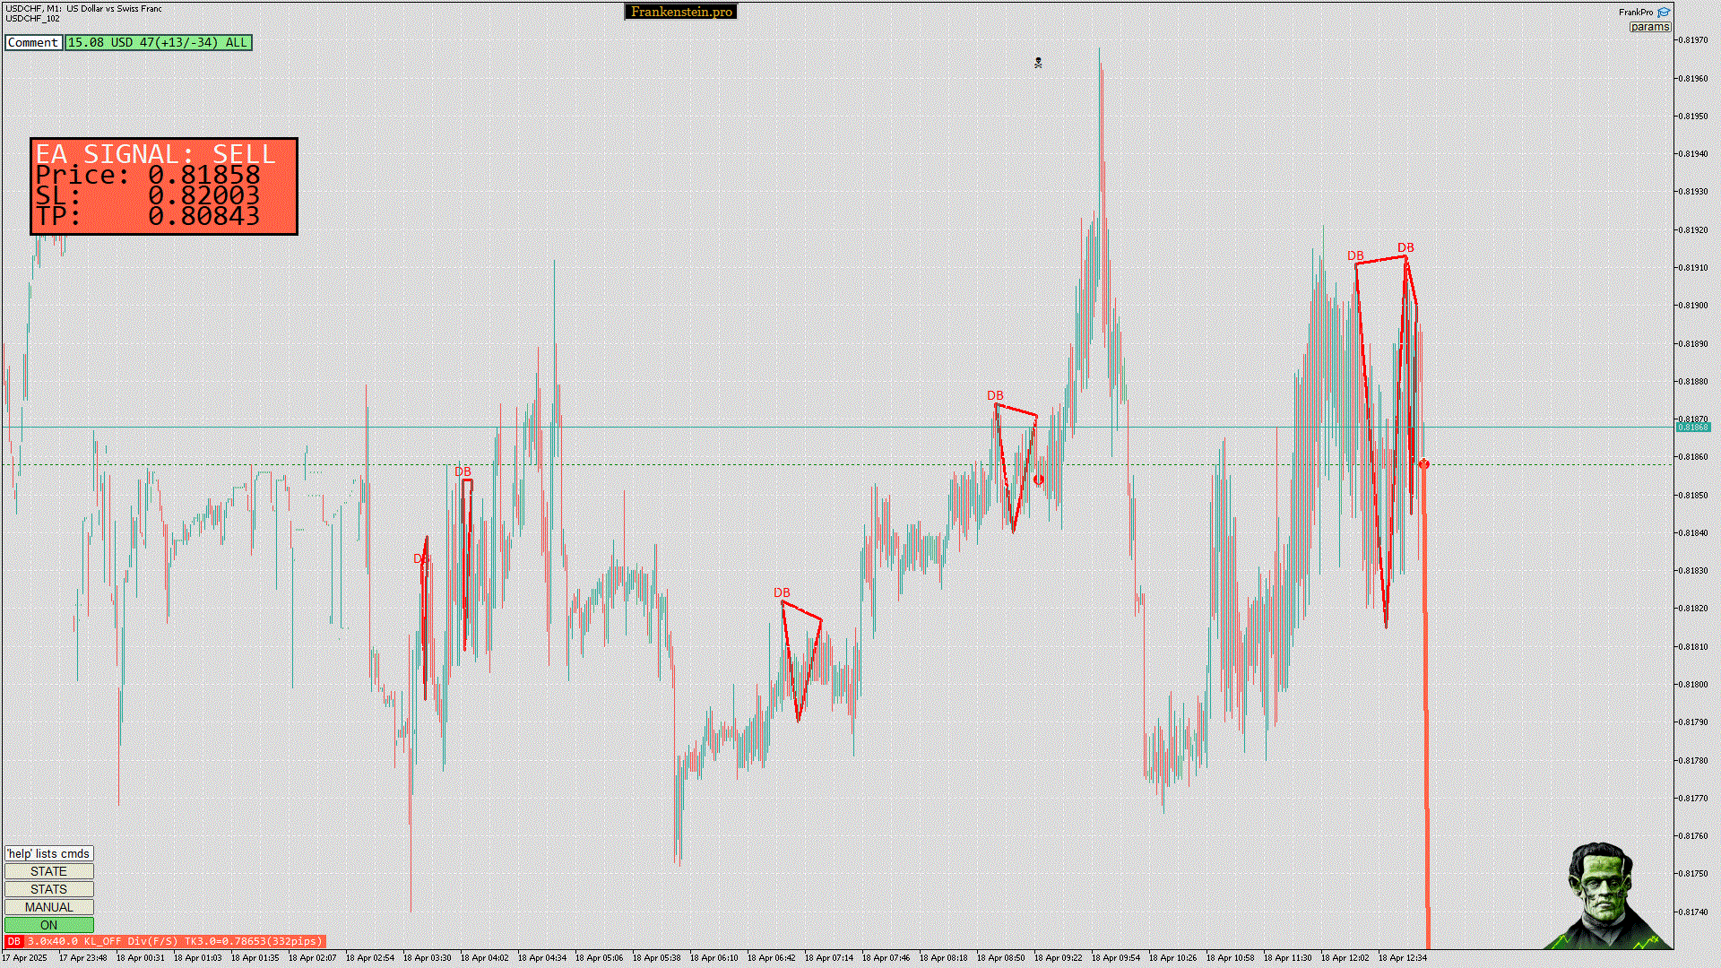Click the STATE button

pyautogui.click(x=48, y=871)
